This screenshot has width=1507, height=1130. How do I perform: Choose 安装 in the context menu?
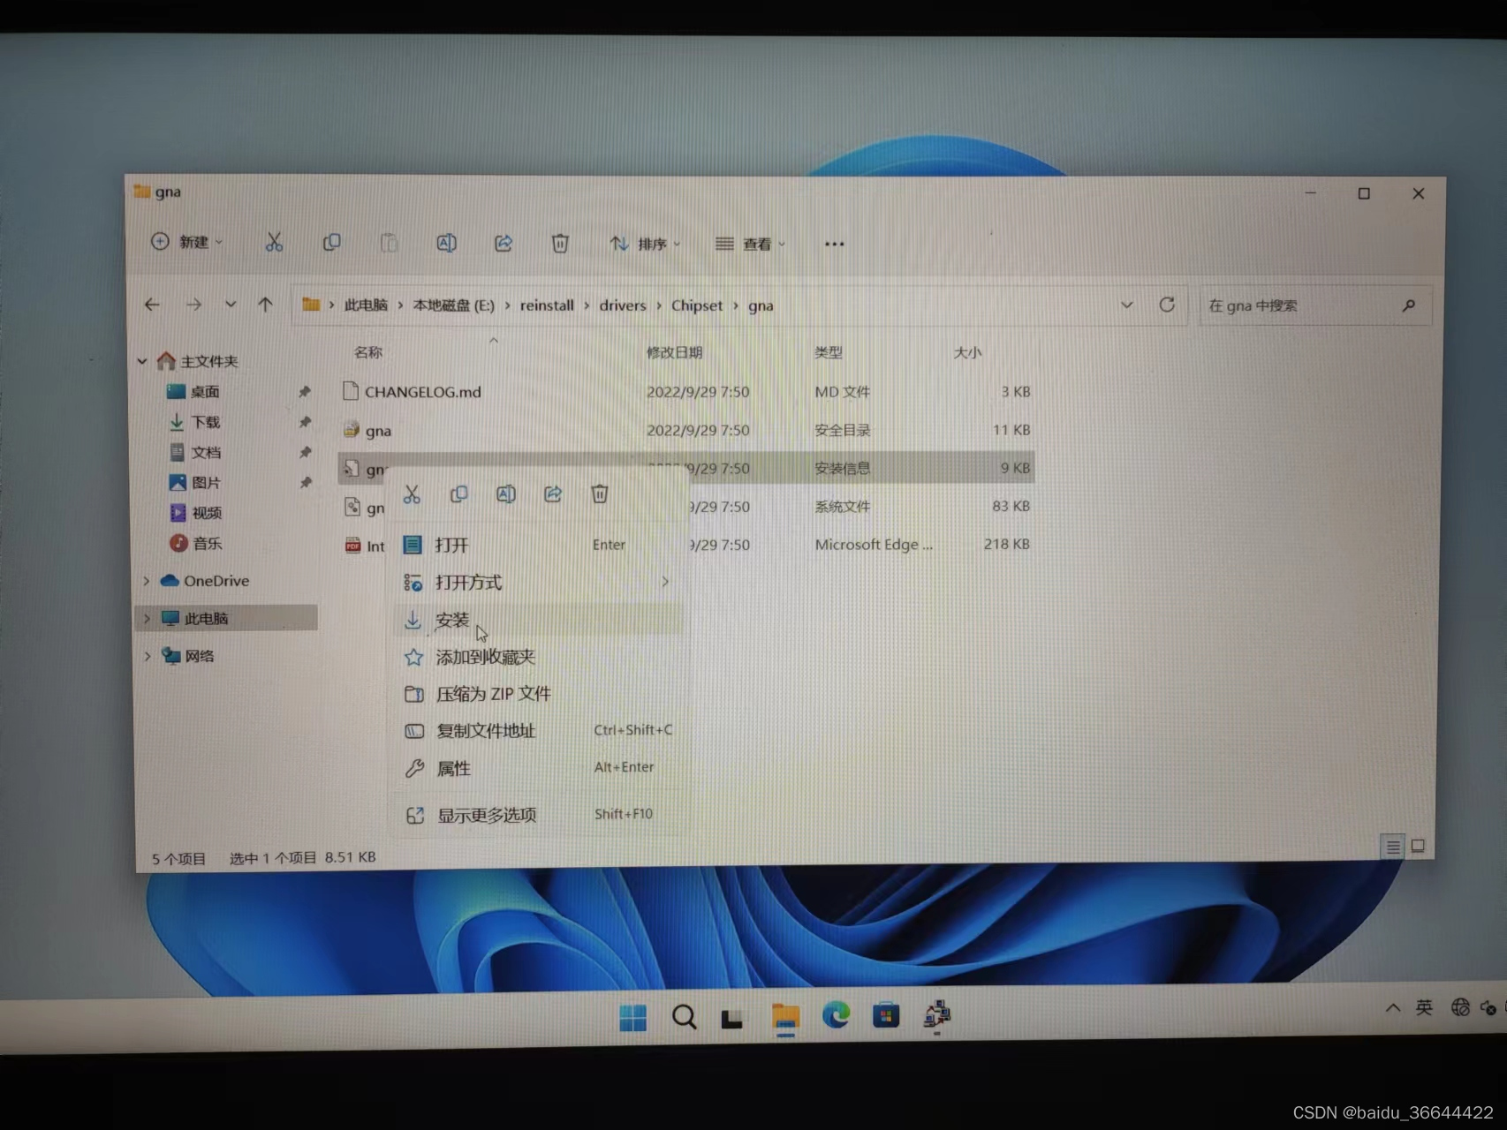[539, 620]
